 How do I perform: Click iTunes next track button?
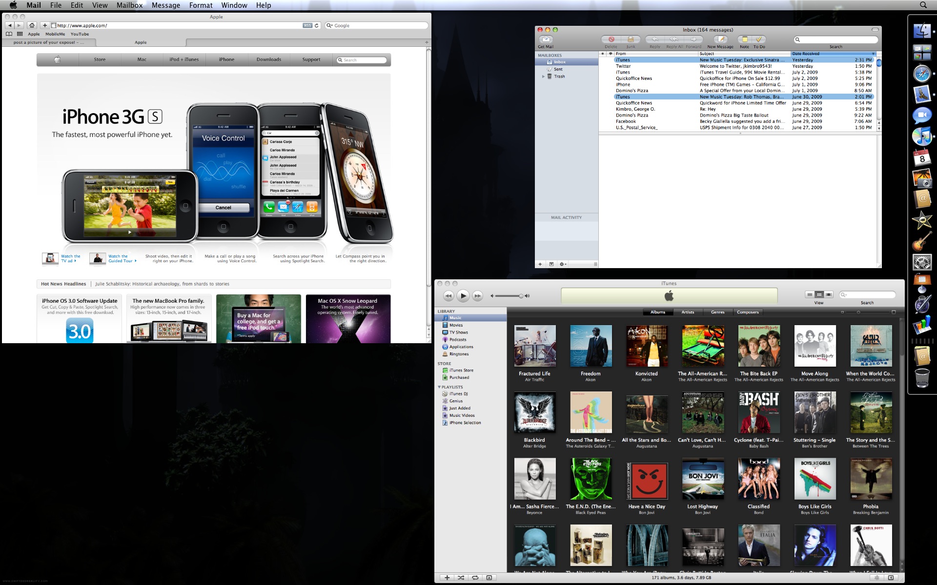pyautogui.click(x=478, y=295)
